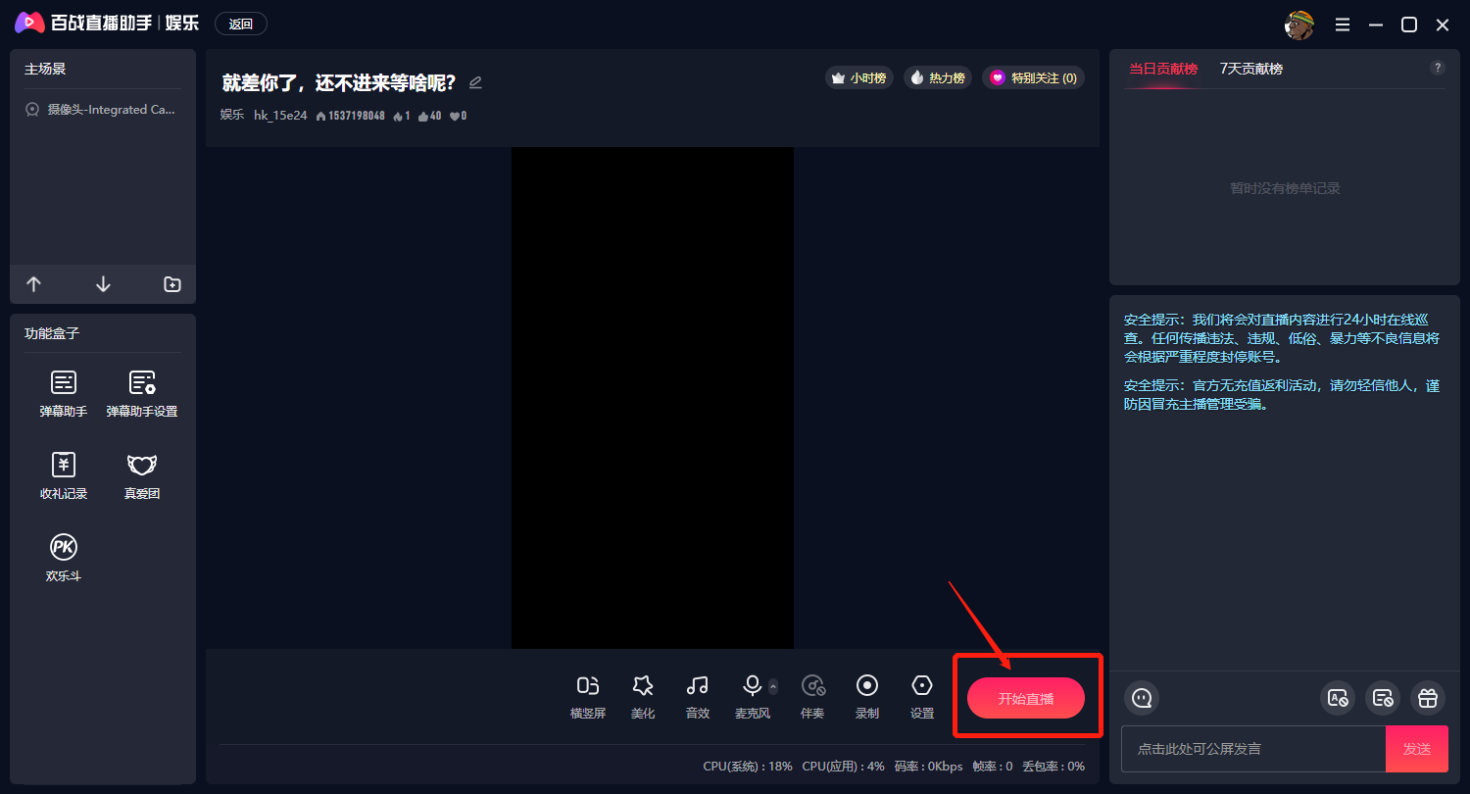Open the 收礼记录 gift record
The image size is (1470, 794).
[x=63, y=473]
